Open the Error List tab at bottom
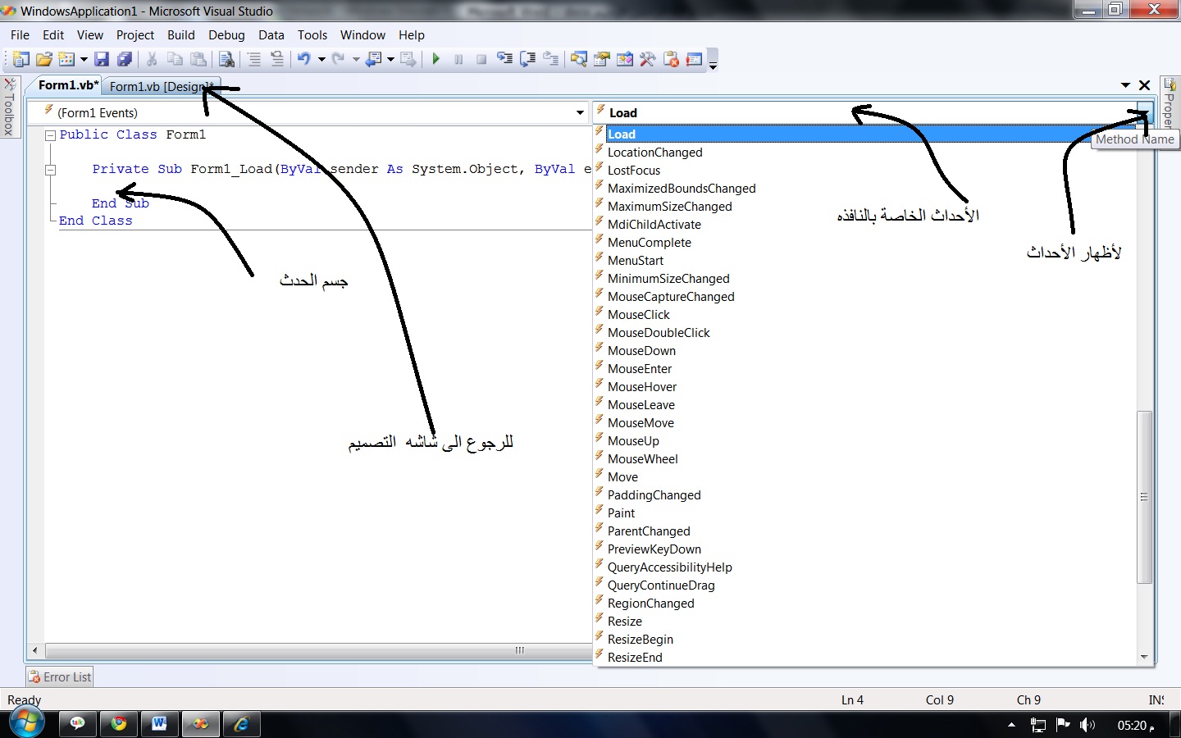1181x738 pixels. point(60,676)
